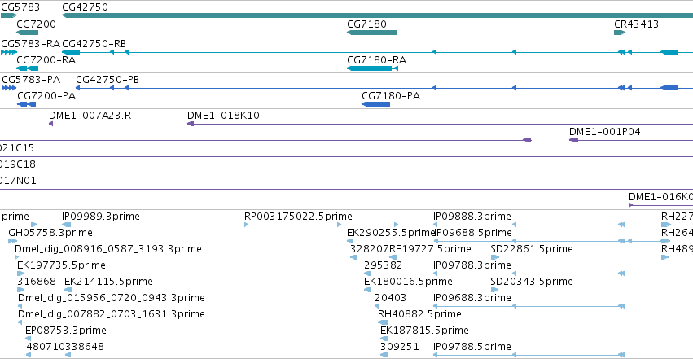Select the CG42750 gene label
The height and width of the screenshot is (359, 693).
(x=85, y=7)
